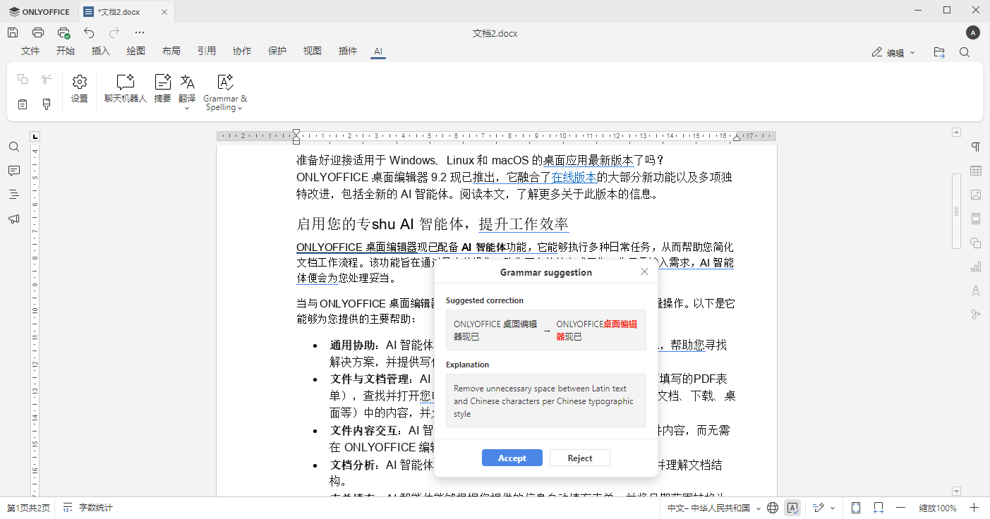Open the 文件 menu

(30, 50)
